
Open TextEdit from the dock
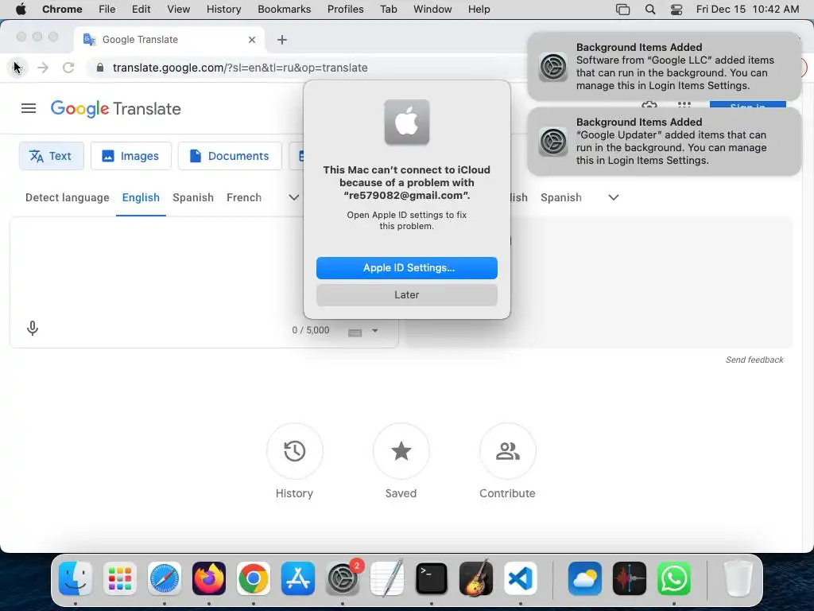coord(387,578)
